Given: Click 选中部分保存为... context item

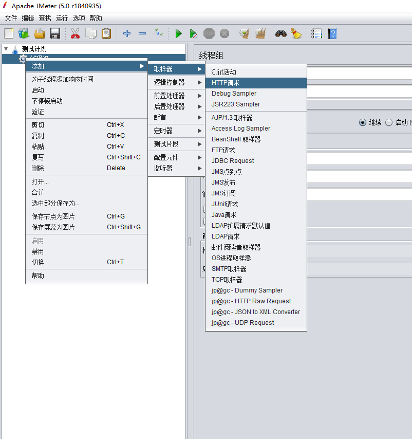Looking at the screenshot, I should pyautogui.click(x=86, y=203).
